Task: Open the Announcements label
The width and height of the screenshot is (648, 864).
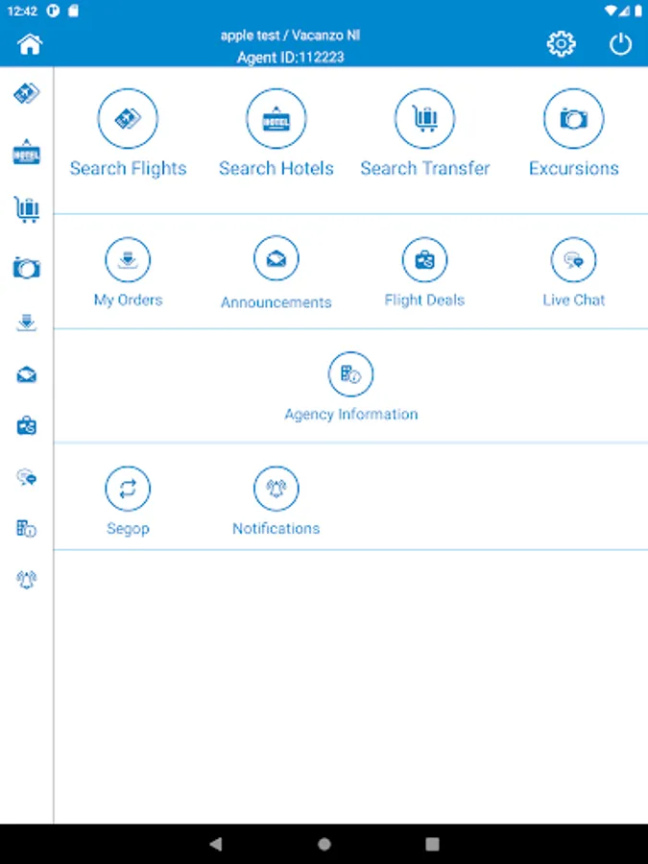Action: [276, 302]
